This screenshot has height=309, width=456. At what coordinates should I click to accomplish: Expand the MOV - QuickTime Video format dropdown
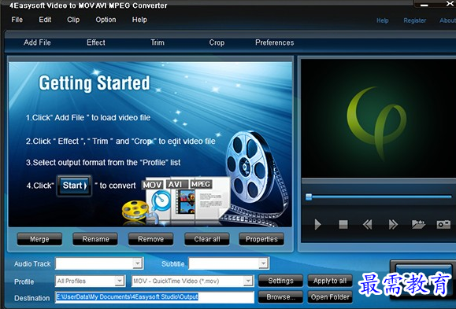point(248,281)
